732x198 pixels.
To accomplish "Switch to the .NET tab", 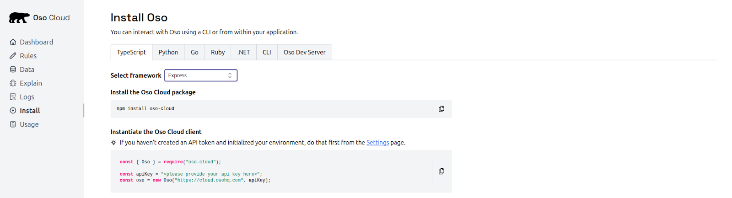I will (x=244, y=52).
